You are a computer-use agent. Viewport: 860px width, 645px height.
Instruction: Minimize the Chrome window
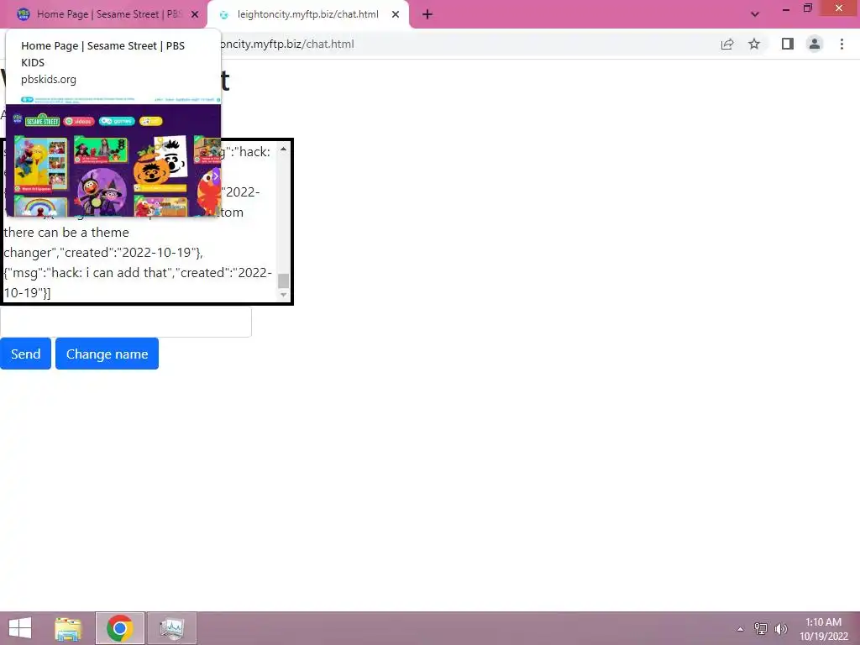[x=785, y=8]
